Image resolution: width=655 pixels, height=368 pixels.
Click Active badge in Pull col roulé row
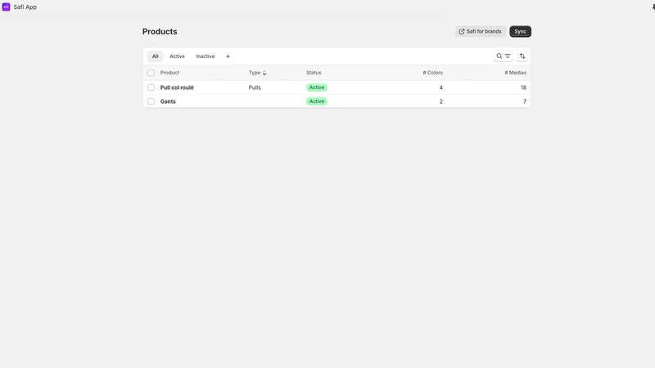pyautogui.click(x=317, y=88)
